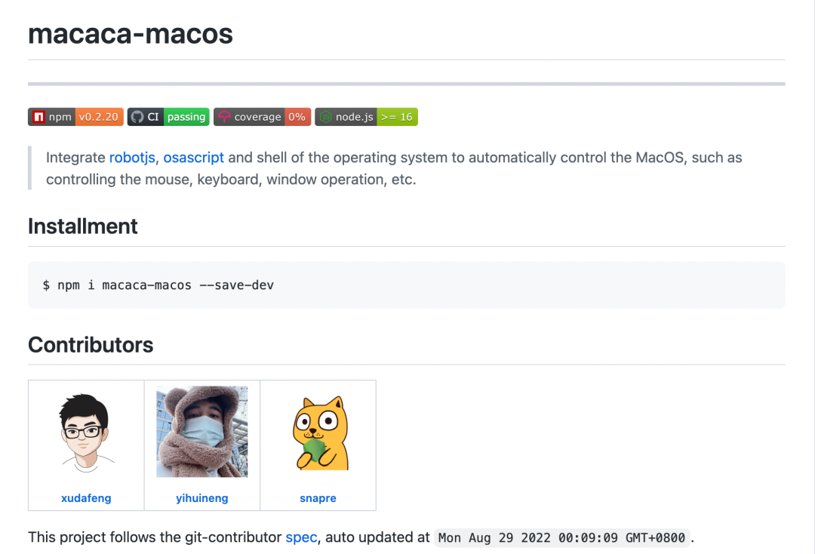The width and height of the screenshot is (815, 554).
Task: Click the GitHub octocat icon in CI badge
Action: point(137,117)
